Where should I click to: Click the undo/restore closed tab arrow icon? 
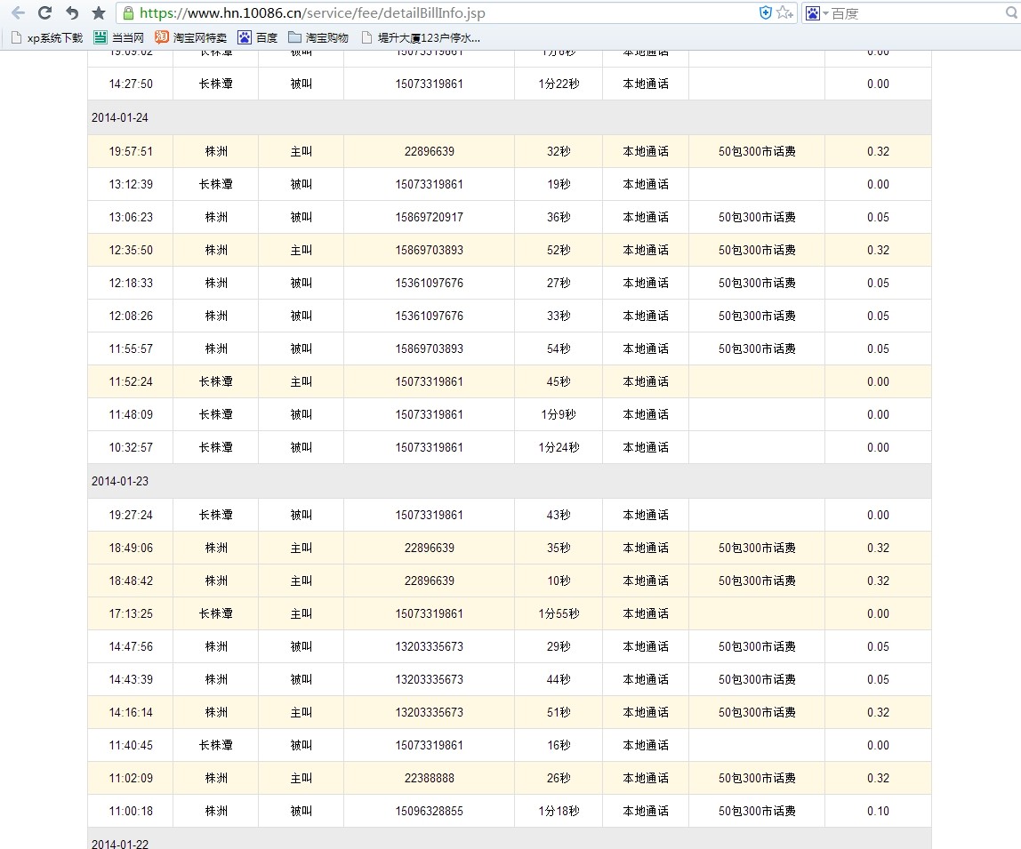(72, 13)
